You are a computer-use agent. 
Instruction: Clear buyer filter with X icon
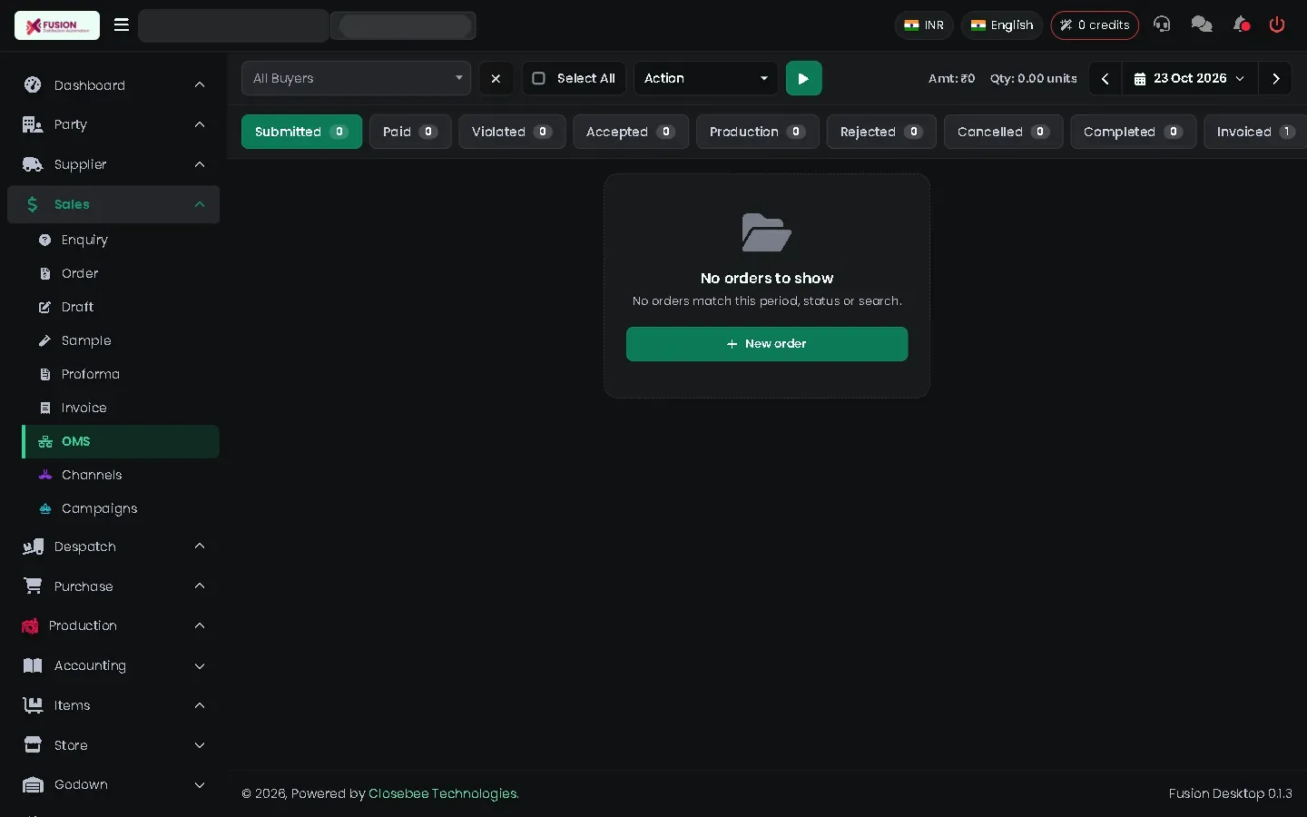tap(496, 78)
